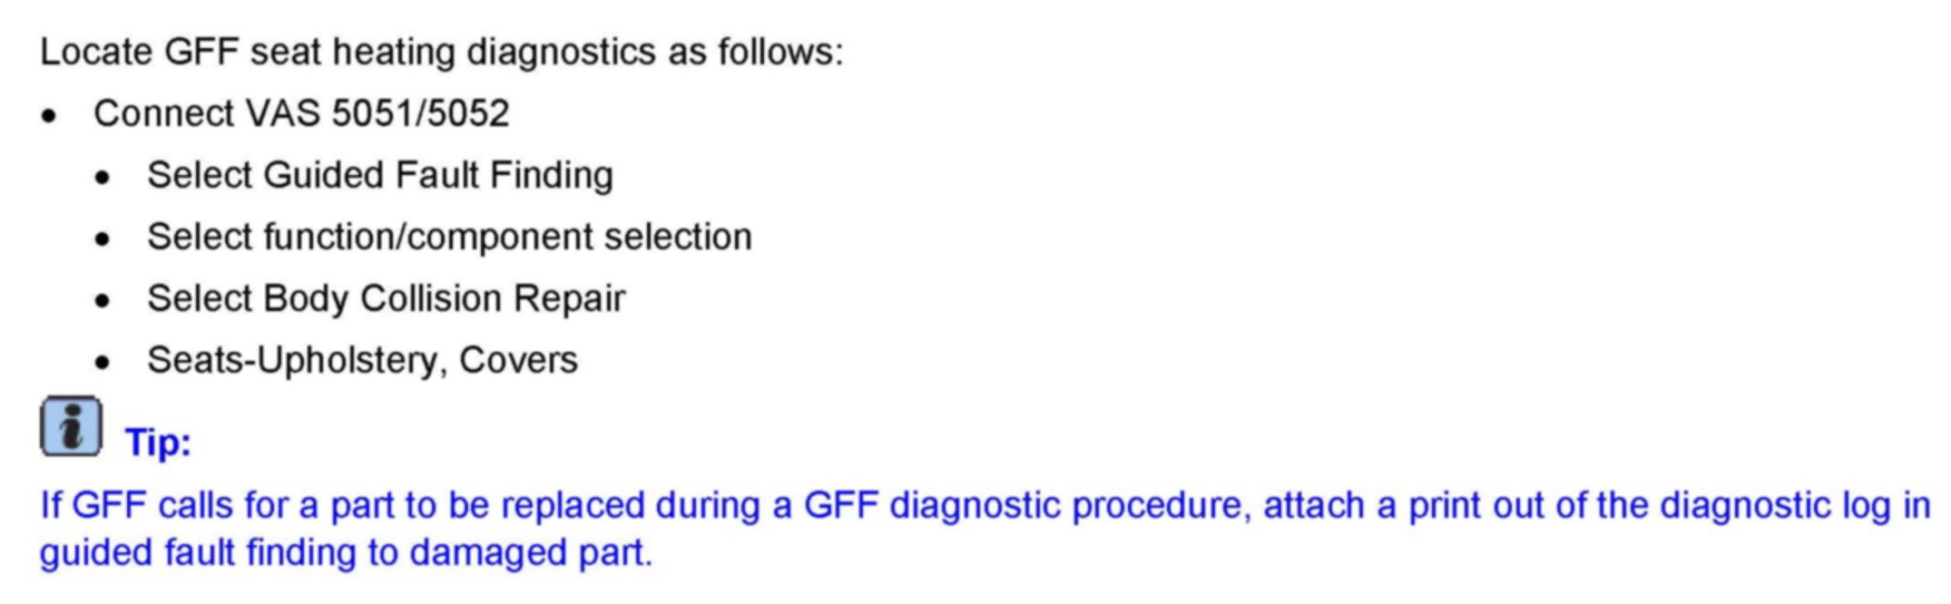Click the "Select function/component selection" step
1951x604 pixels.
[449, 237]
